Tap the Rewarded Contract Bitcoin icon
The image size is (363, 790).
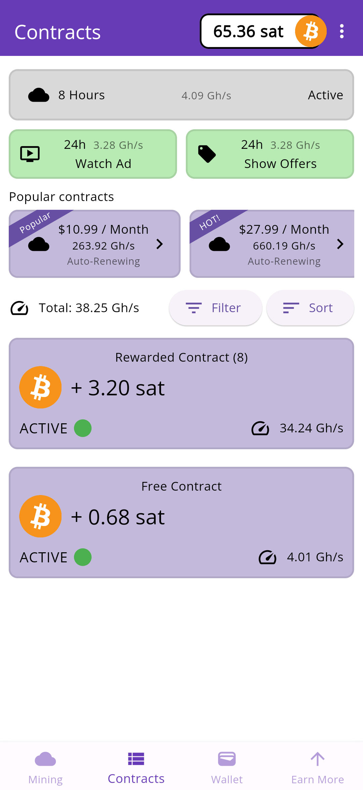click(40, 387)
